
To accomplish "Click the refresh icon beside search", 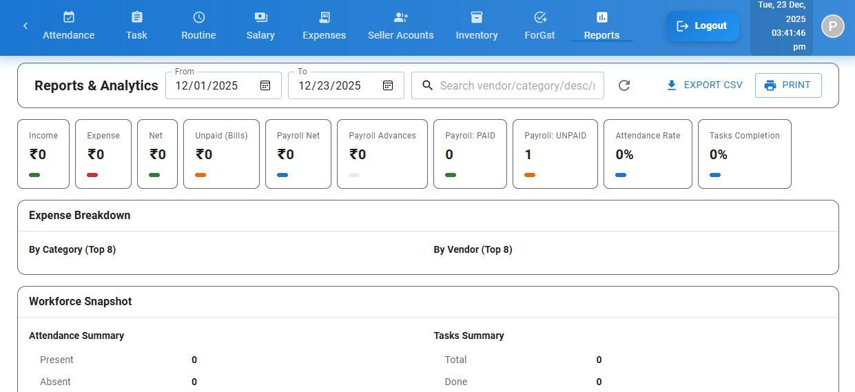I will pos(624,85).
